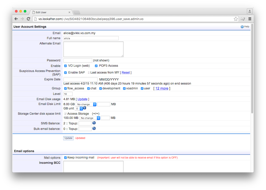This screenshot has width=266, height=190.
Task: Click the Level field
Action: pos(68,94)
